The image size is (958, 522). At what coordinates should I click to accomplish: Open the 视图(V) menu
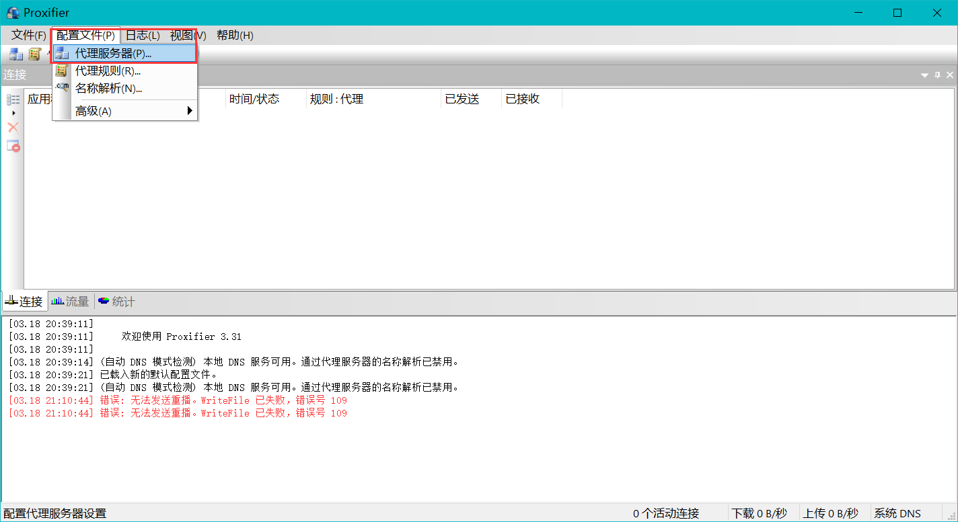point(188,36)
